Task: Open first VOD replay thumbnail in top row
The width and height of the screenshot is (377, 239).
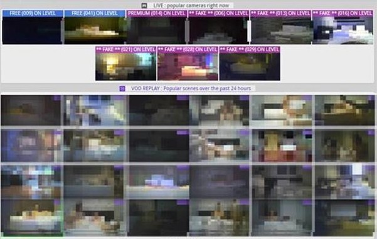Action: point(31,110)
